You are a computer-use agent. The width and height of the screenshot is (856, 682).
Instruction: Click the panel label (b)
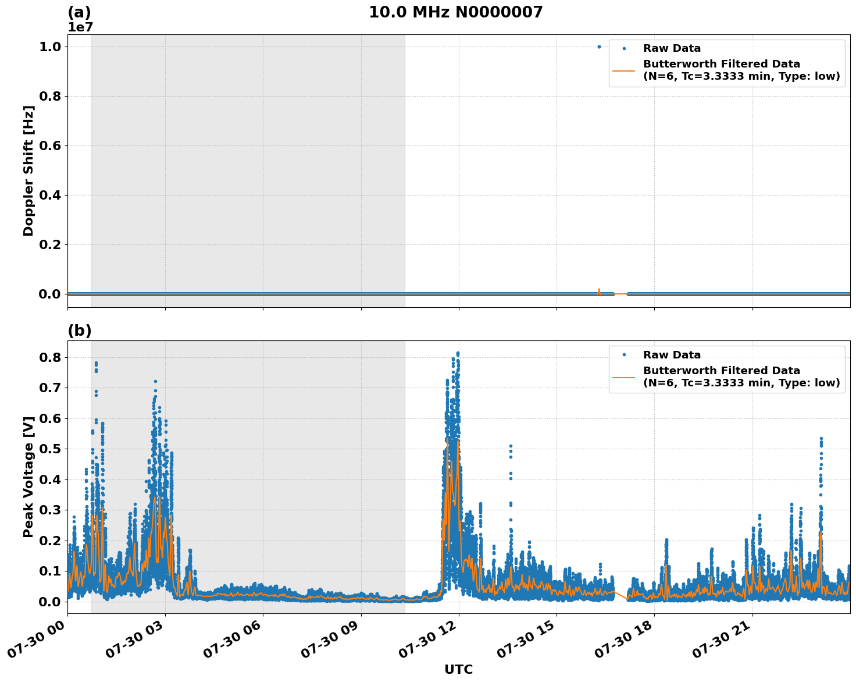[x=80, y=330]
